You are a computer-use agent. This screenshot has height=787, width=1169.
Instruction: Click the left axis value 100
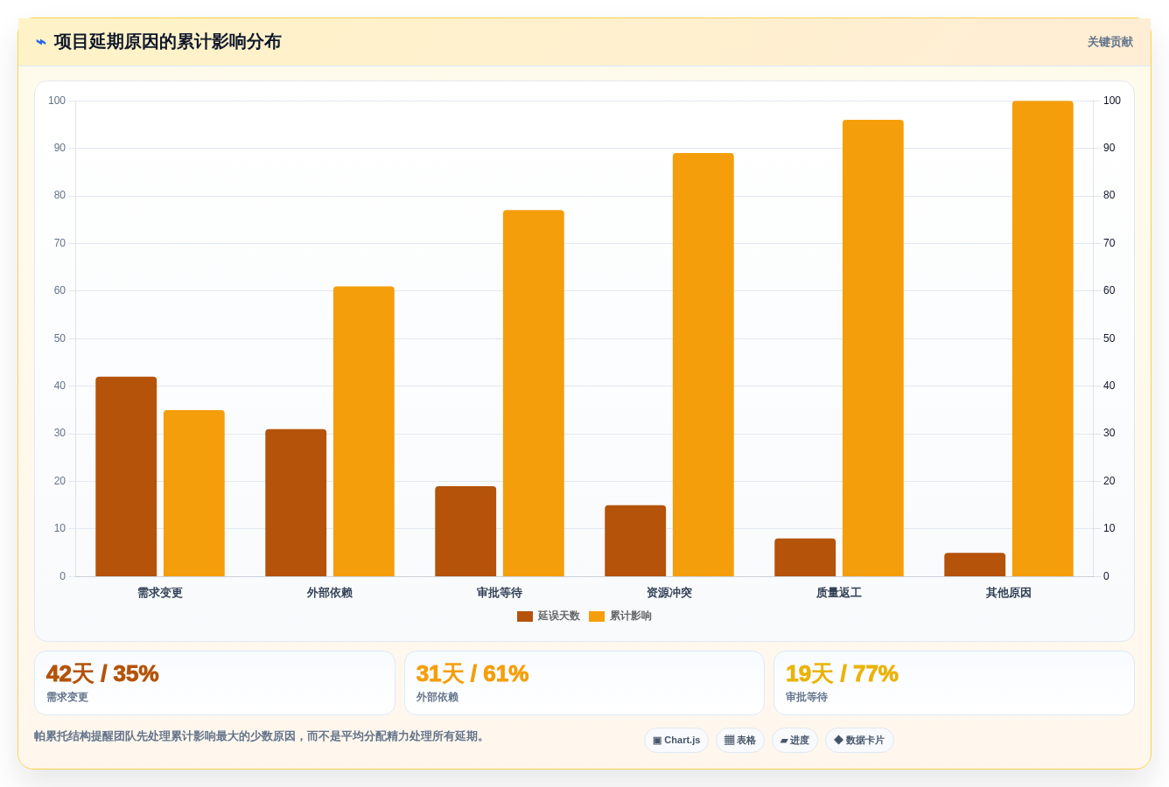[57, 101]
